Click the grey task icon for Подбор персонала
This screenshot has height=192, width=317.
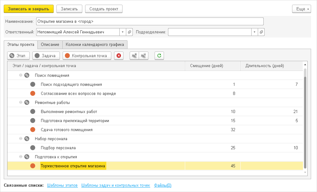tap(33, 148)
